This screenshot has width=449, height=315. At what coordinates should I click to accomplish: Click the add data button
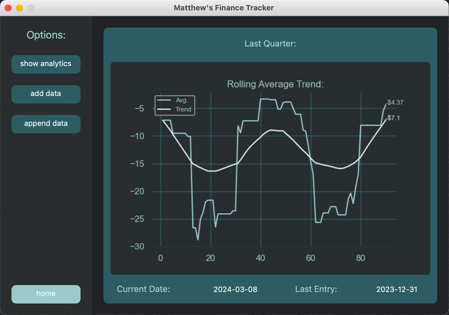tap(46, 94)
